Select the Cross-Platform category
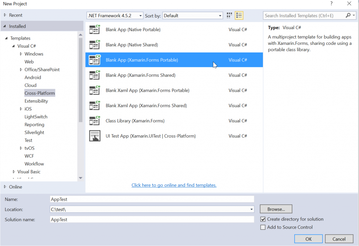The height and width of the screenshot is (246, 359). [40, 93]
